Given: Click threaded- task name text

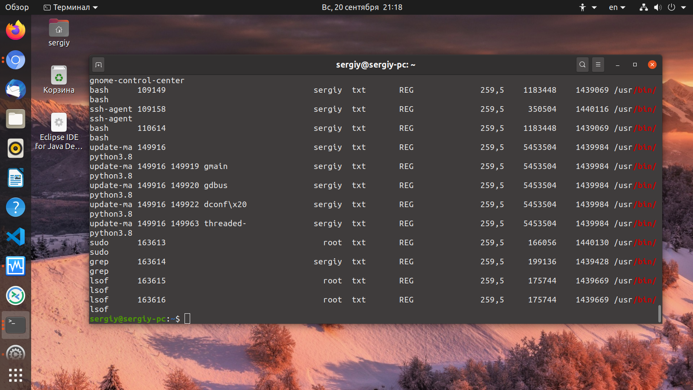Looking at the screenshot, I should click(225, 224).
